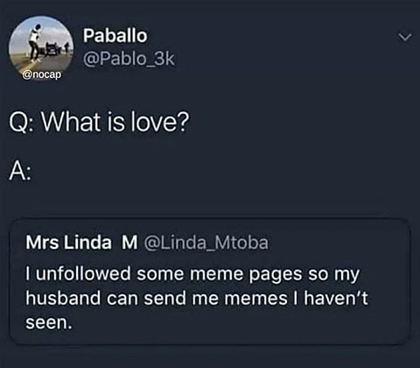Click the "A:" line of the tweet
The height and width of the screenshot is (368, 420).
point(20,172)
